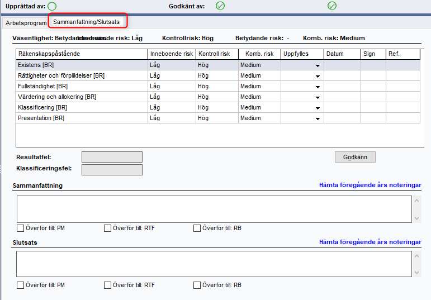Click inside the Slutsats text area
Image resolution: width=431 pixels, height=300 pixels.
point(214,264)
